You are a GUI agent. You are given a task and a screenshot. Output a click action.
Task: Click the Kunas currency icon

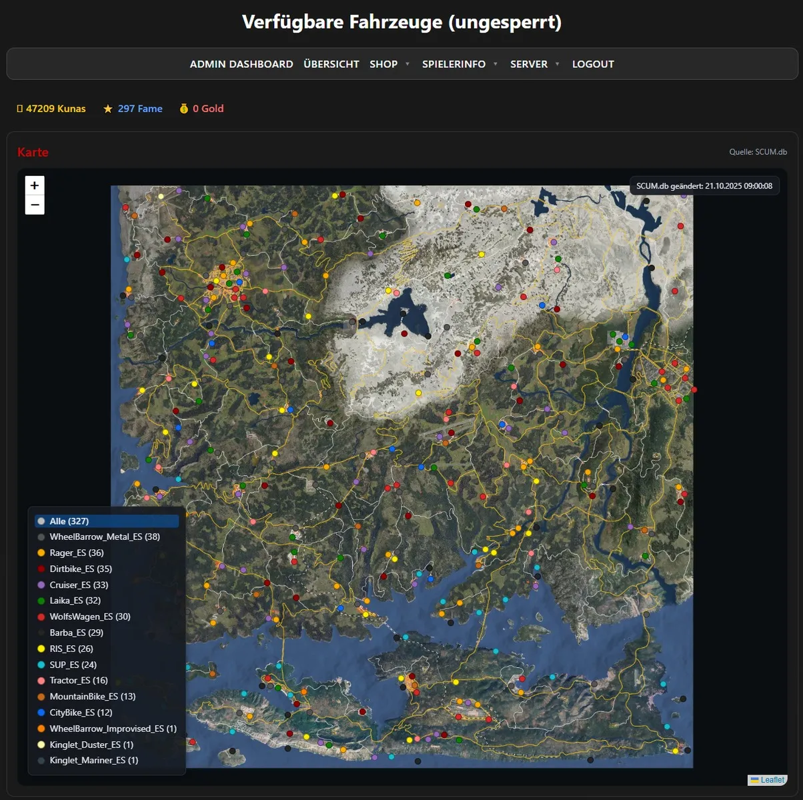tap(20, 109)
